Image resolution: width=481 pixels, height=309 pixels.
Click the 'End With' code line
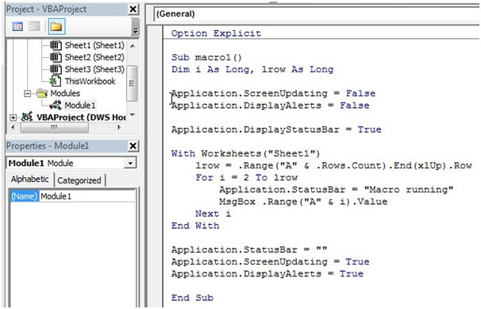pyautogui.click(x=195, y=226)
